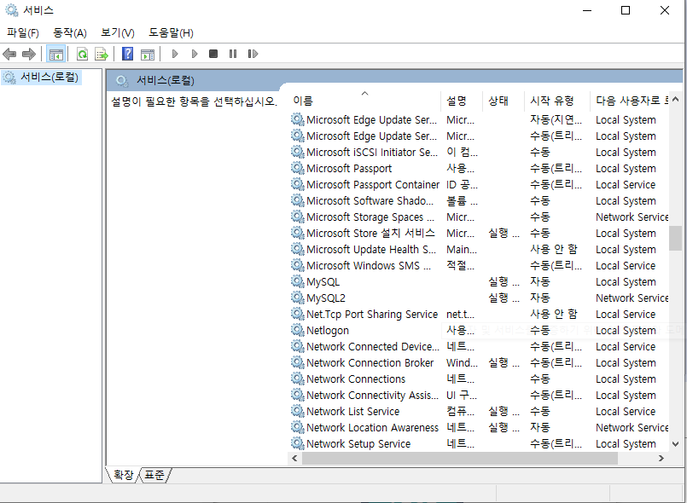Viewport: 687px width, 503px height.
Task: Select Microsoft Storage Spaces service
Action: pyautogui.click(x=479, y=217)
